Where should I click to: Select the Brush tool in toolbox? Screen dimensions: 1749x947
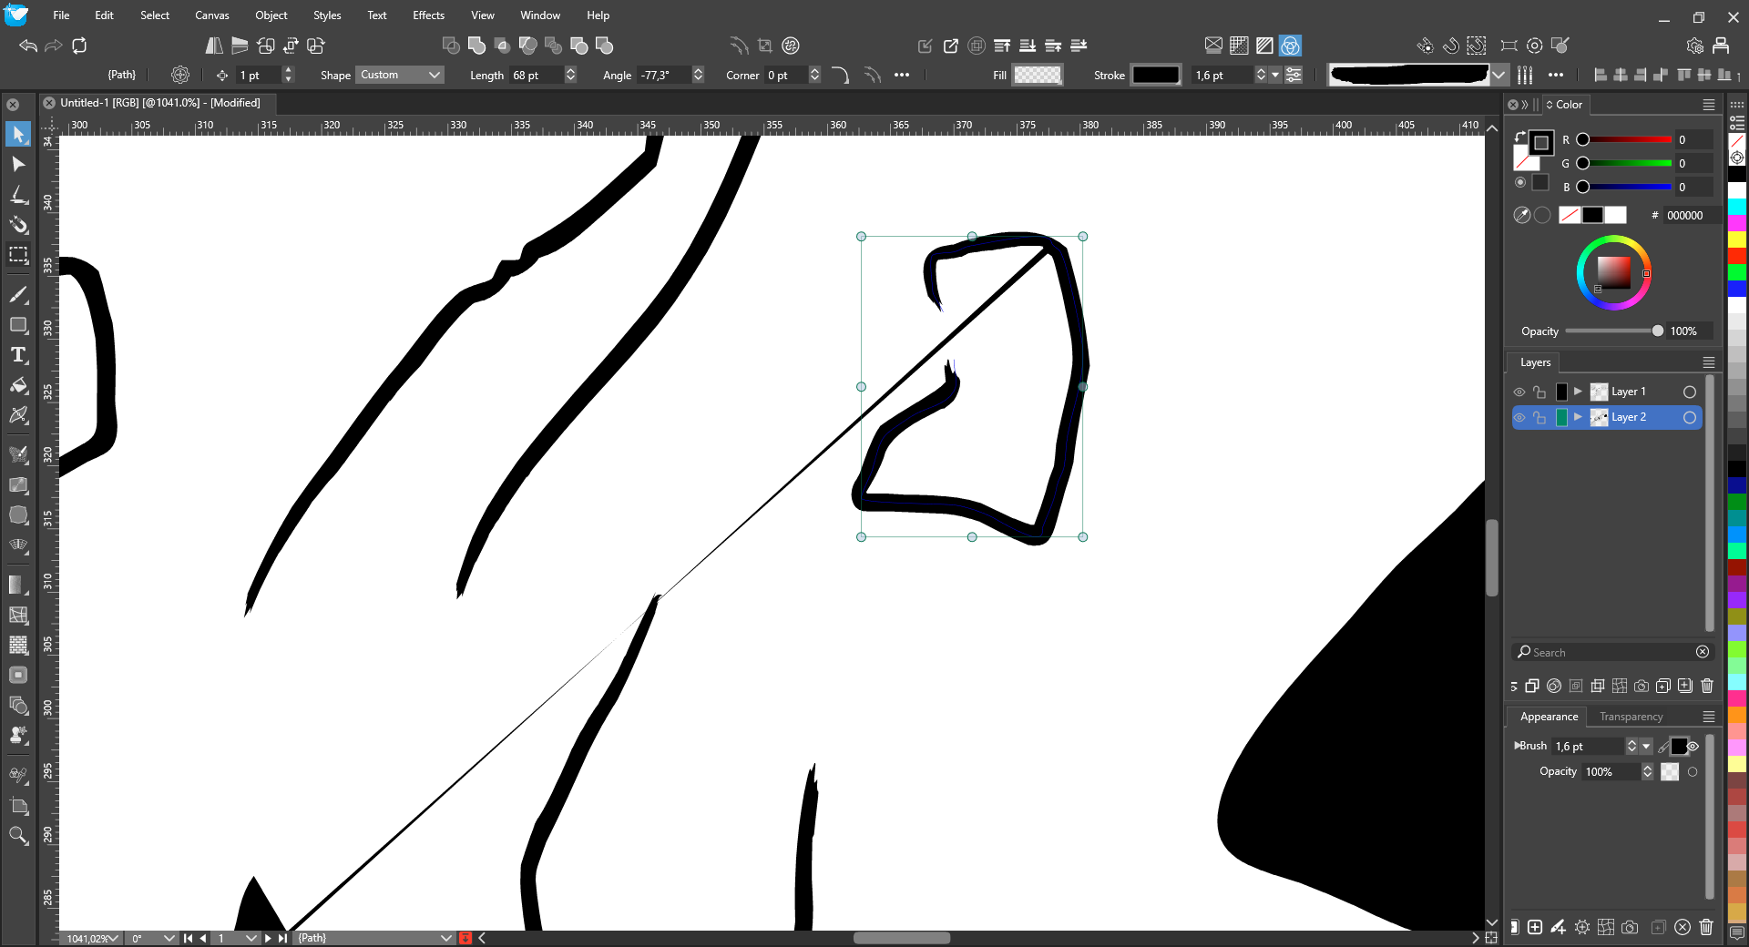18,295
